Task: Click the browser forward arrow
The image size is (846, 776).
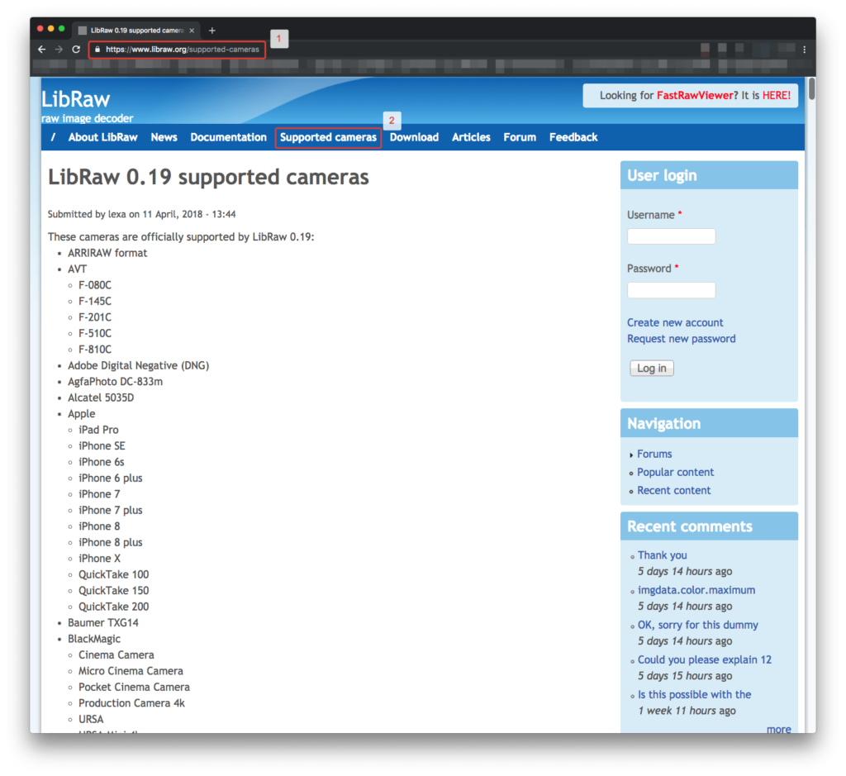Action: [x=59, y=50]
